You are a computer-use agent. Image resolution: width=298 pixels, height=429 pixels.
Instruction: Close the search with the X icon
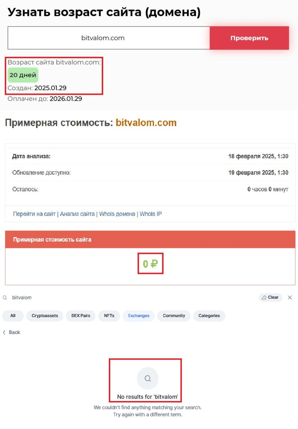(290, 298)
